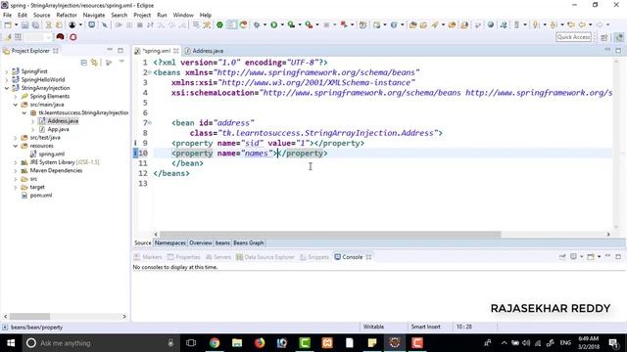This screenshot has width=627, height=352.
Task: Click the Back navigation arrow icon
Action: point(582,25)
